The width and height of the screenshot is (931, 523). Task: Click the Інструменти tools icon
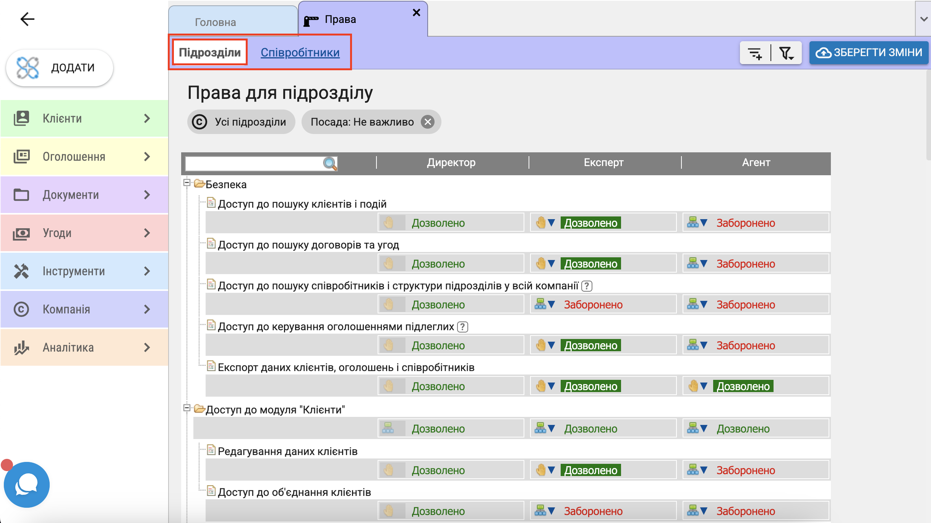tap(21, 271)
